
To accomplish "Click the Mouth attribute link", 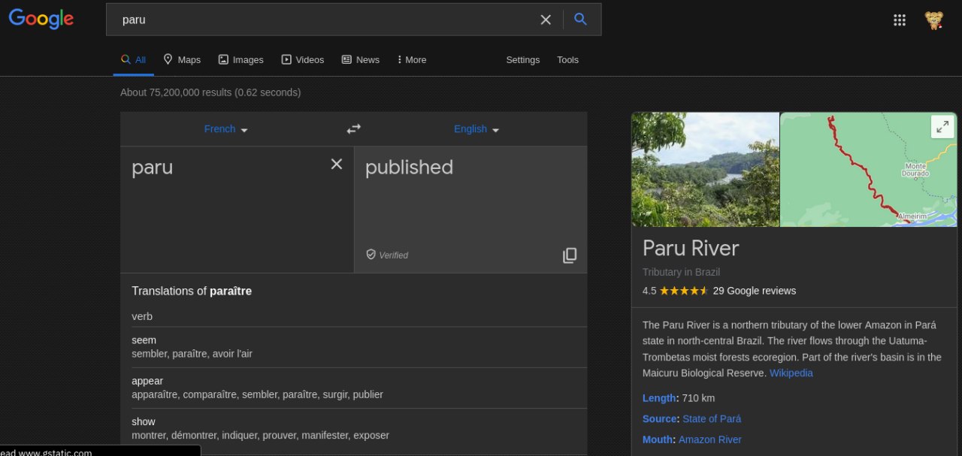I will coord(658,440).
